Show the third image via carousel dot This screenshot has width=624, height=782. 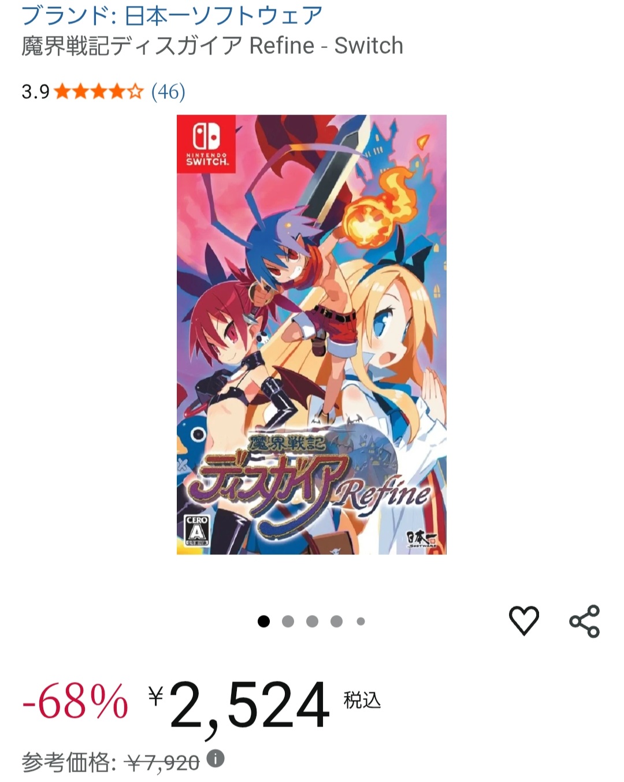tap(312, 621)
